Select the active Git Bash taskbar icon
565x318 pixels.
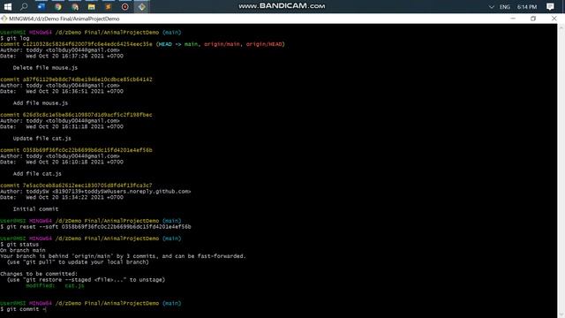141,6
